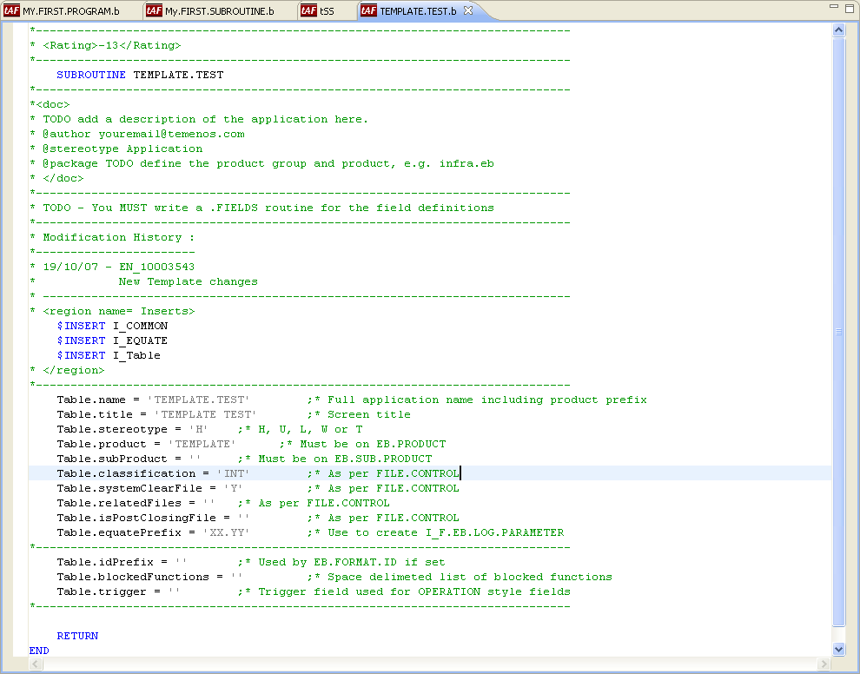
Task: Maximize the editor area
Action: [x=849, y=7]
